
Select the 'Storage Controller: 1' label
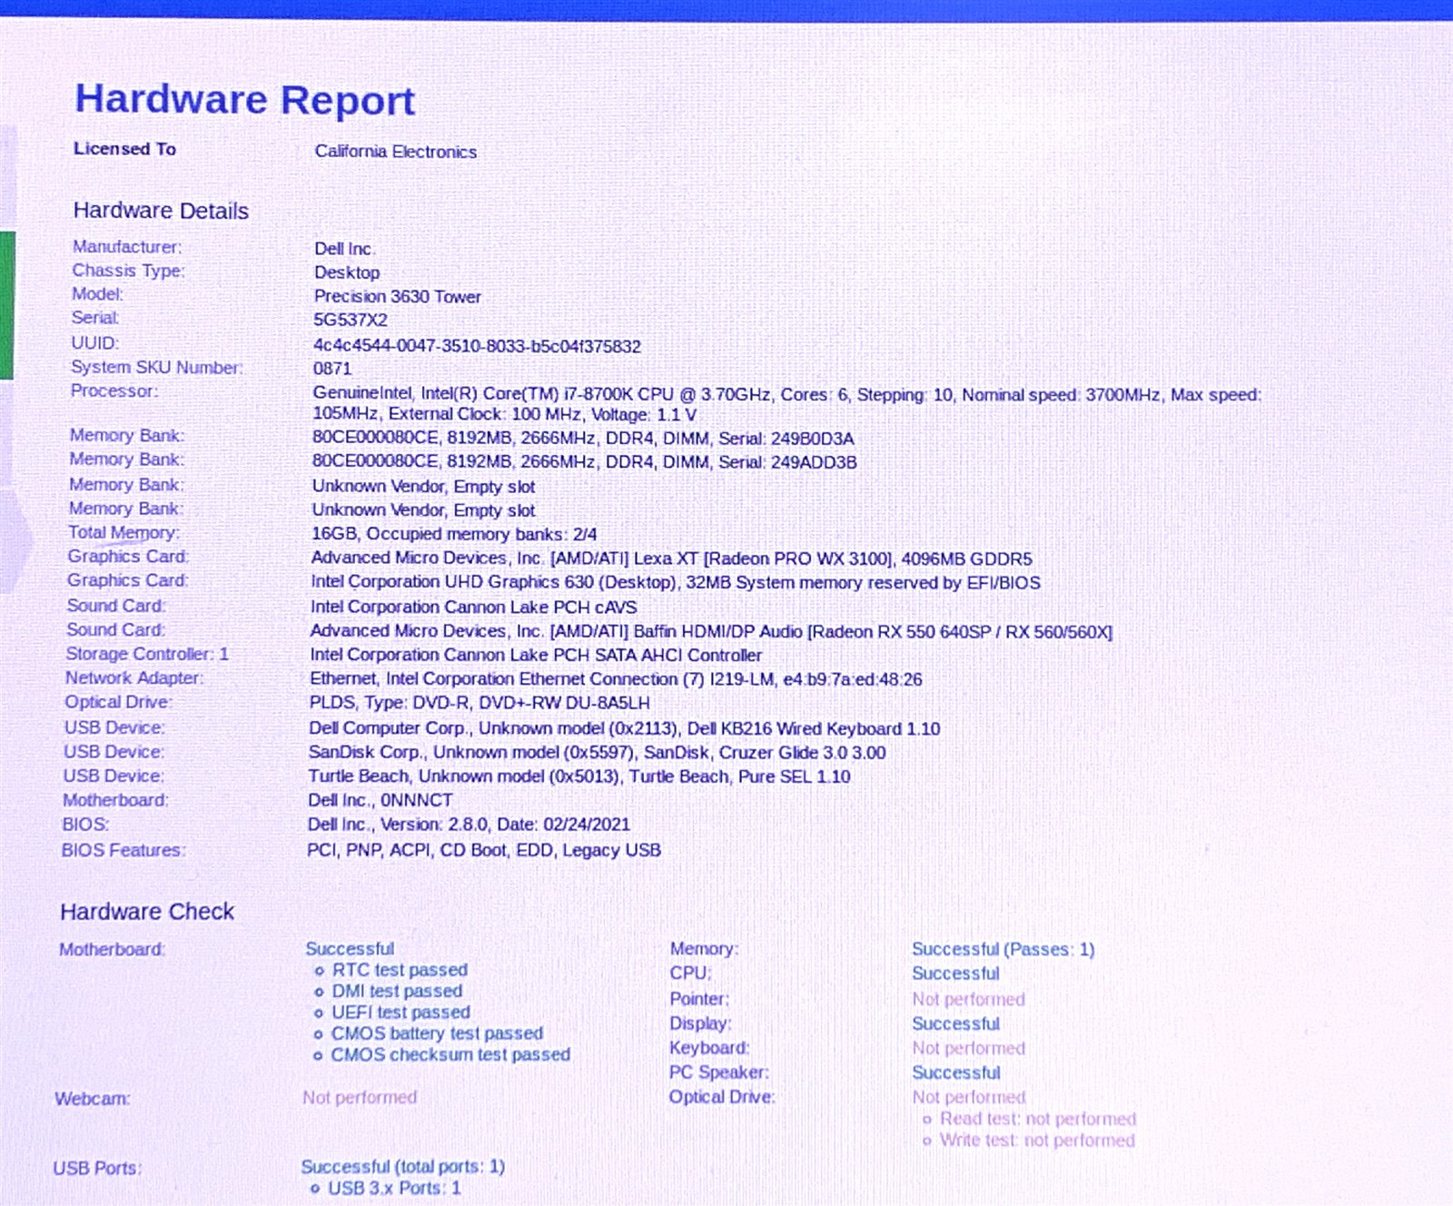(x=147, y=654)
